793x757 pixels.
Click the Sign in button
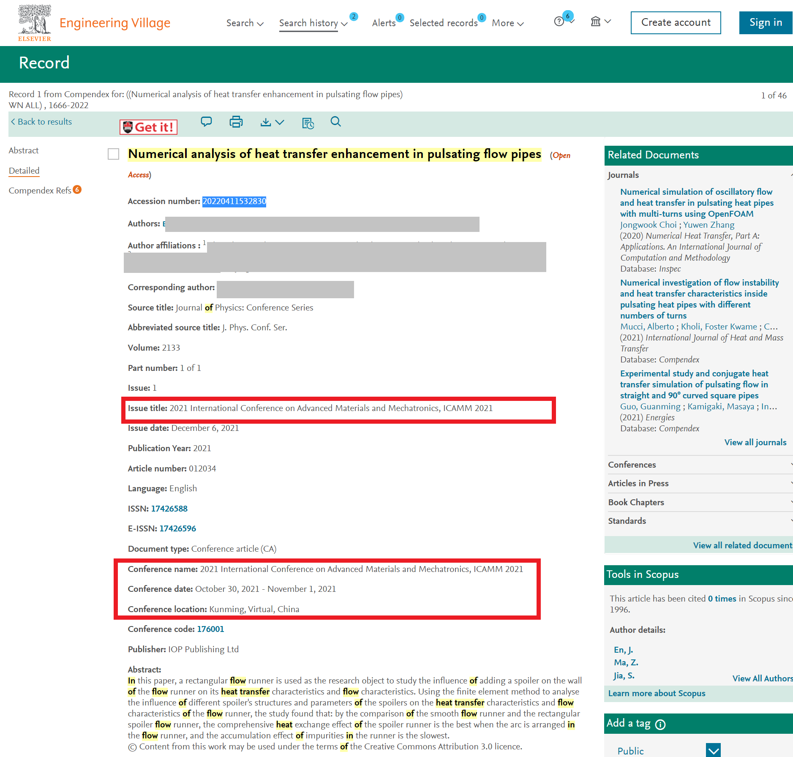click(x=766, y=23)
